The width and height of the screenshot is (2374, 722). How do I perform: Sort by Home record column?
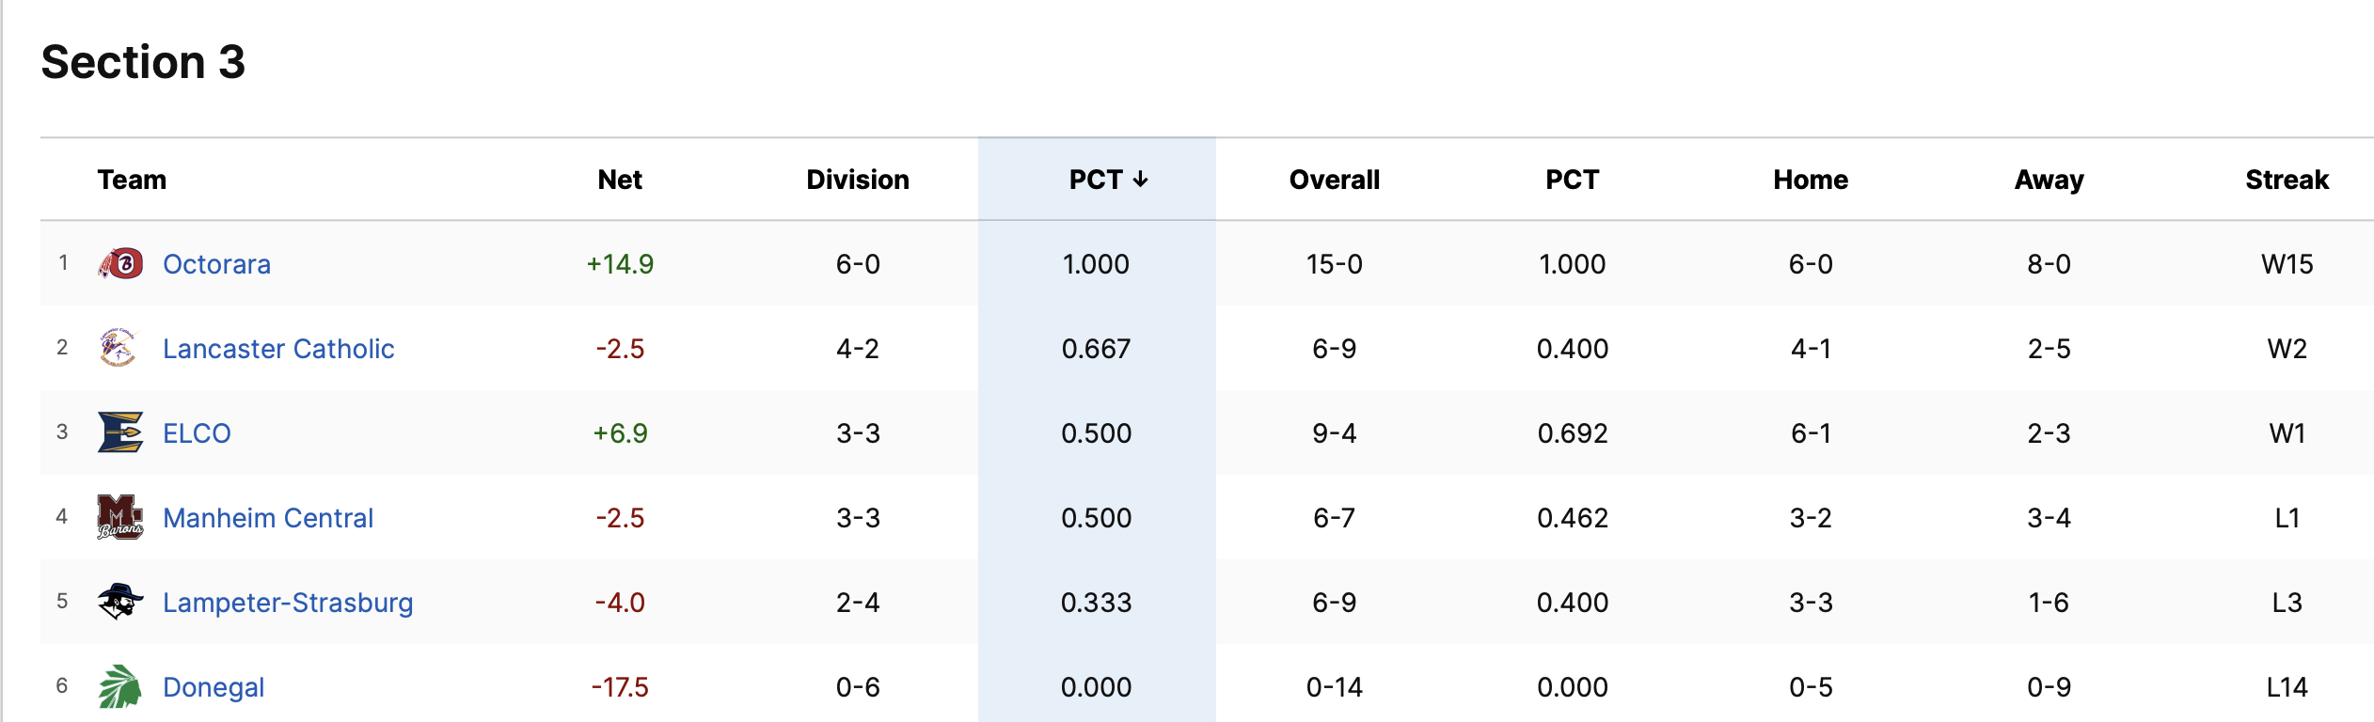[1811, 180]
